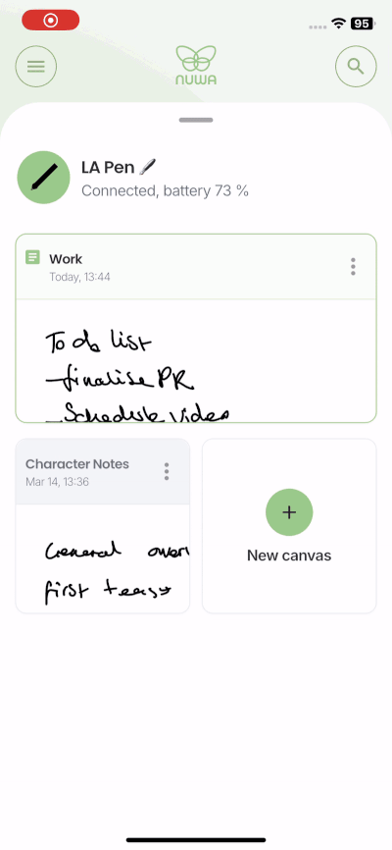Tap the green pen avatar circle
The width and height of the screenshot is (392, 850).
(x=43, y=178)
